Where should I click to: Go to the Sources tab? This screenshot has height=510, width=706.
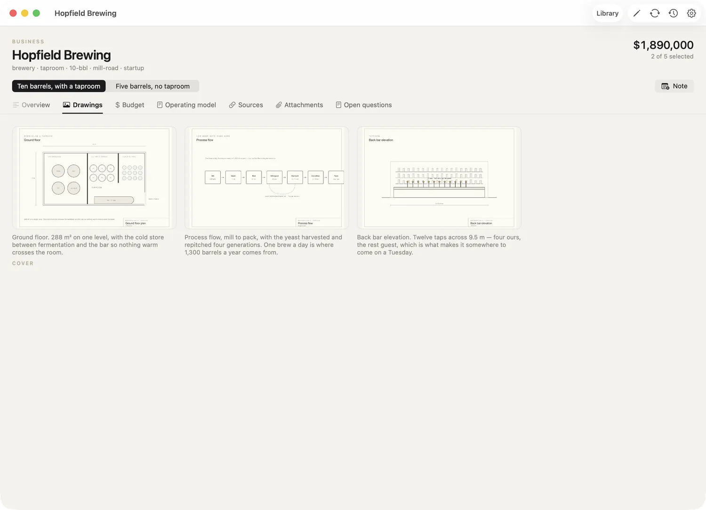(246, 105)
